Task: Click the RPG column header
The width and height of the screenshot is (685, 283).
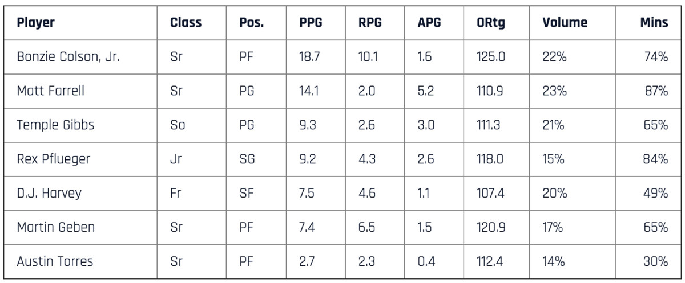Action: coord(370,23)
